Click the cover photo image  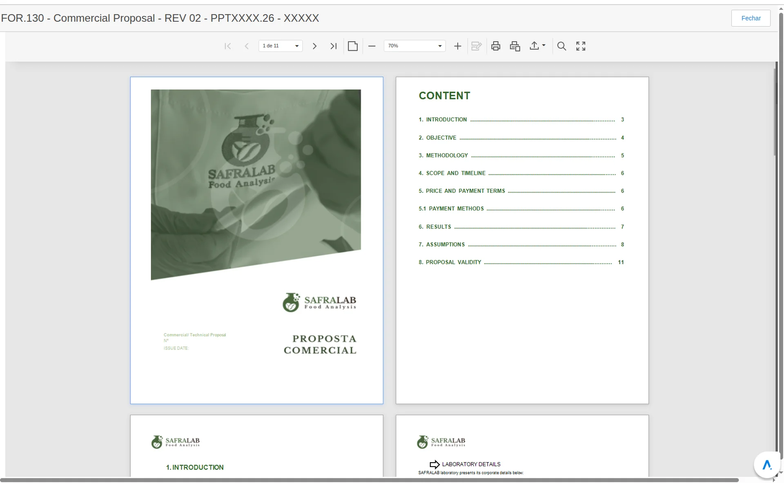click(x=256, y=185)
